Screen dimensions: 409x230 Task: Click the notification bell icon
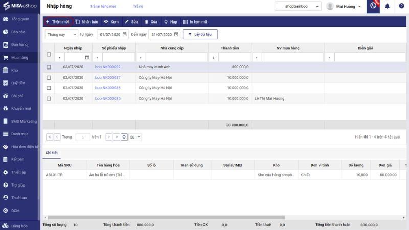tap(387, 6)
